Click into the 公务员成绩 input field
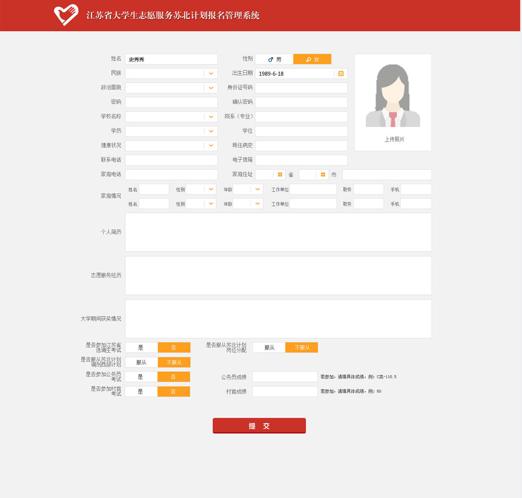Image resolution: width=522 pixels, height=498 pixels. click(x=285, y=377)
